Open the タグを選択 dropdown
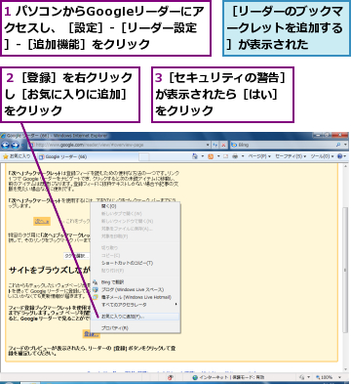The image size is (351, 384). (x=77, y=256)
